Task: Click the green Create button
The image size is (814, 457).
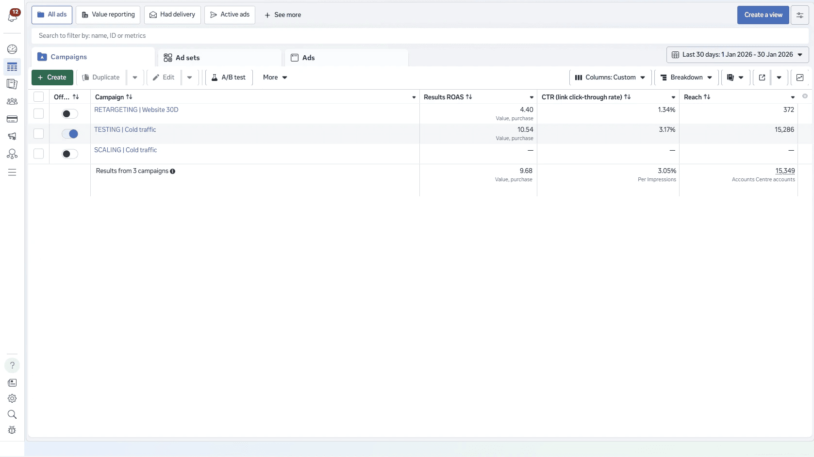Action: (52, 78)
